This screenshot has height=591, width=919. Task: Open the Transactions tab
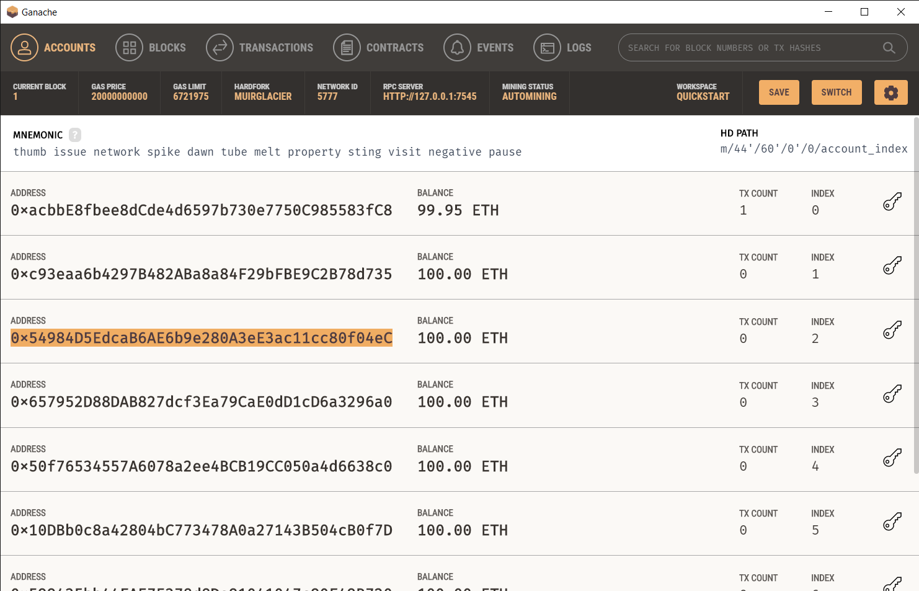(260, 48)
